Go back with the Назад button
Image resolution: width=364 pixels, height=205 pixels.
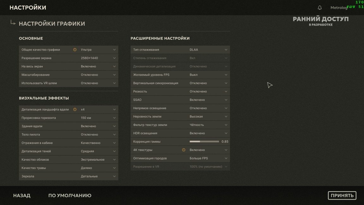(x=22, y=196)
